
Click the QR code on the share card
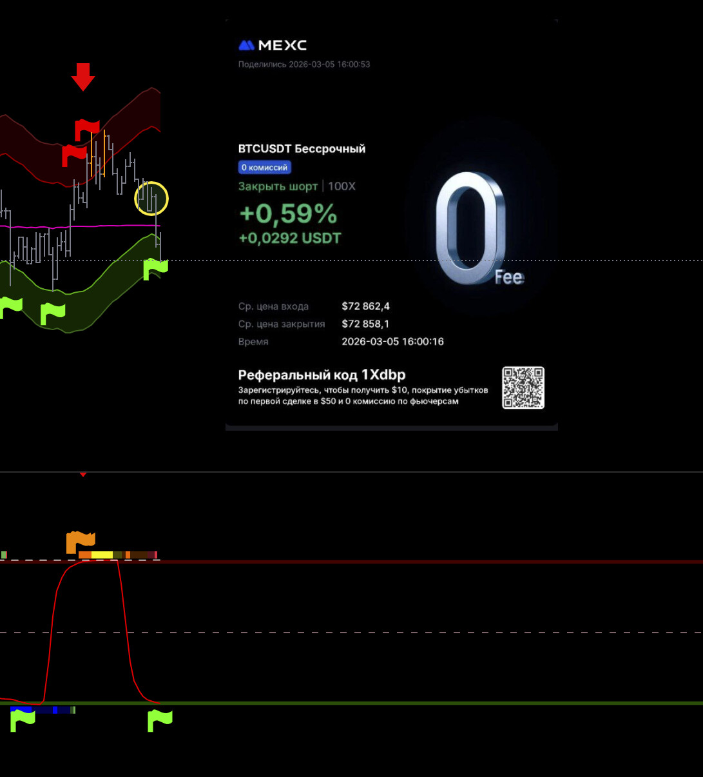(523, 388)
